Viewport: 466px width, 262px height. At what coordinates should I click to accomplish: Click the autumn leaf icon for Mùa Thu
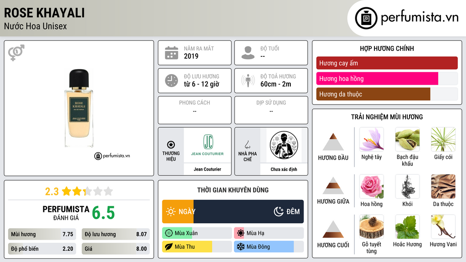(169, 247)
